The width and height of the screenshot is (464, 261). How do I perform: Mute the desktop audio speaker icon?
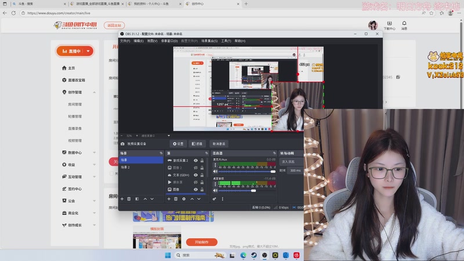coord(215,191)
